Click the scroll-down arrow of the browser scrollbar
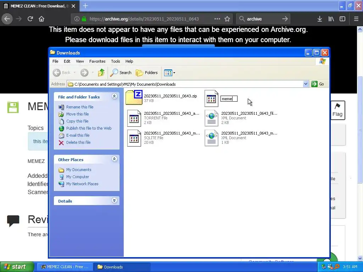 coord(360,258)
